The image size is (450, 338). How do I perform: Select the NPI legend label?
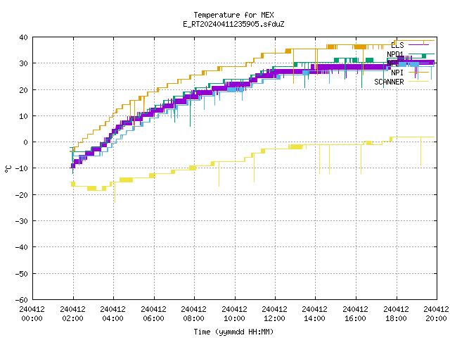point(397,73)
